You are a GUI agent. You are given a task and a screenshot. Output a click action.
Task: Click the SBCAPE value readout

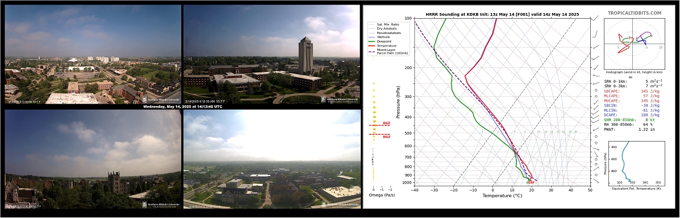(x=650, y=91)
